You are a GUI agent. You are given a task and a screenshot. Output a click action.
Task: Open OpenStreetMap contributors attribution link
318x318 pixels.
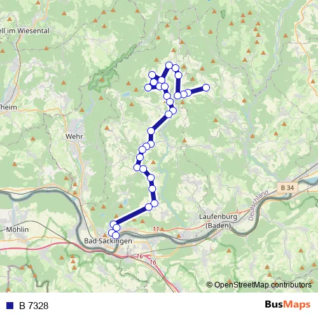pos(259,285)
